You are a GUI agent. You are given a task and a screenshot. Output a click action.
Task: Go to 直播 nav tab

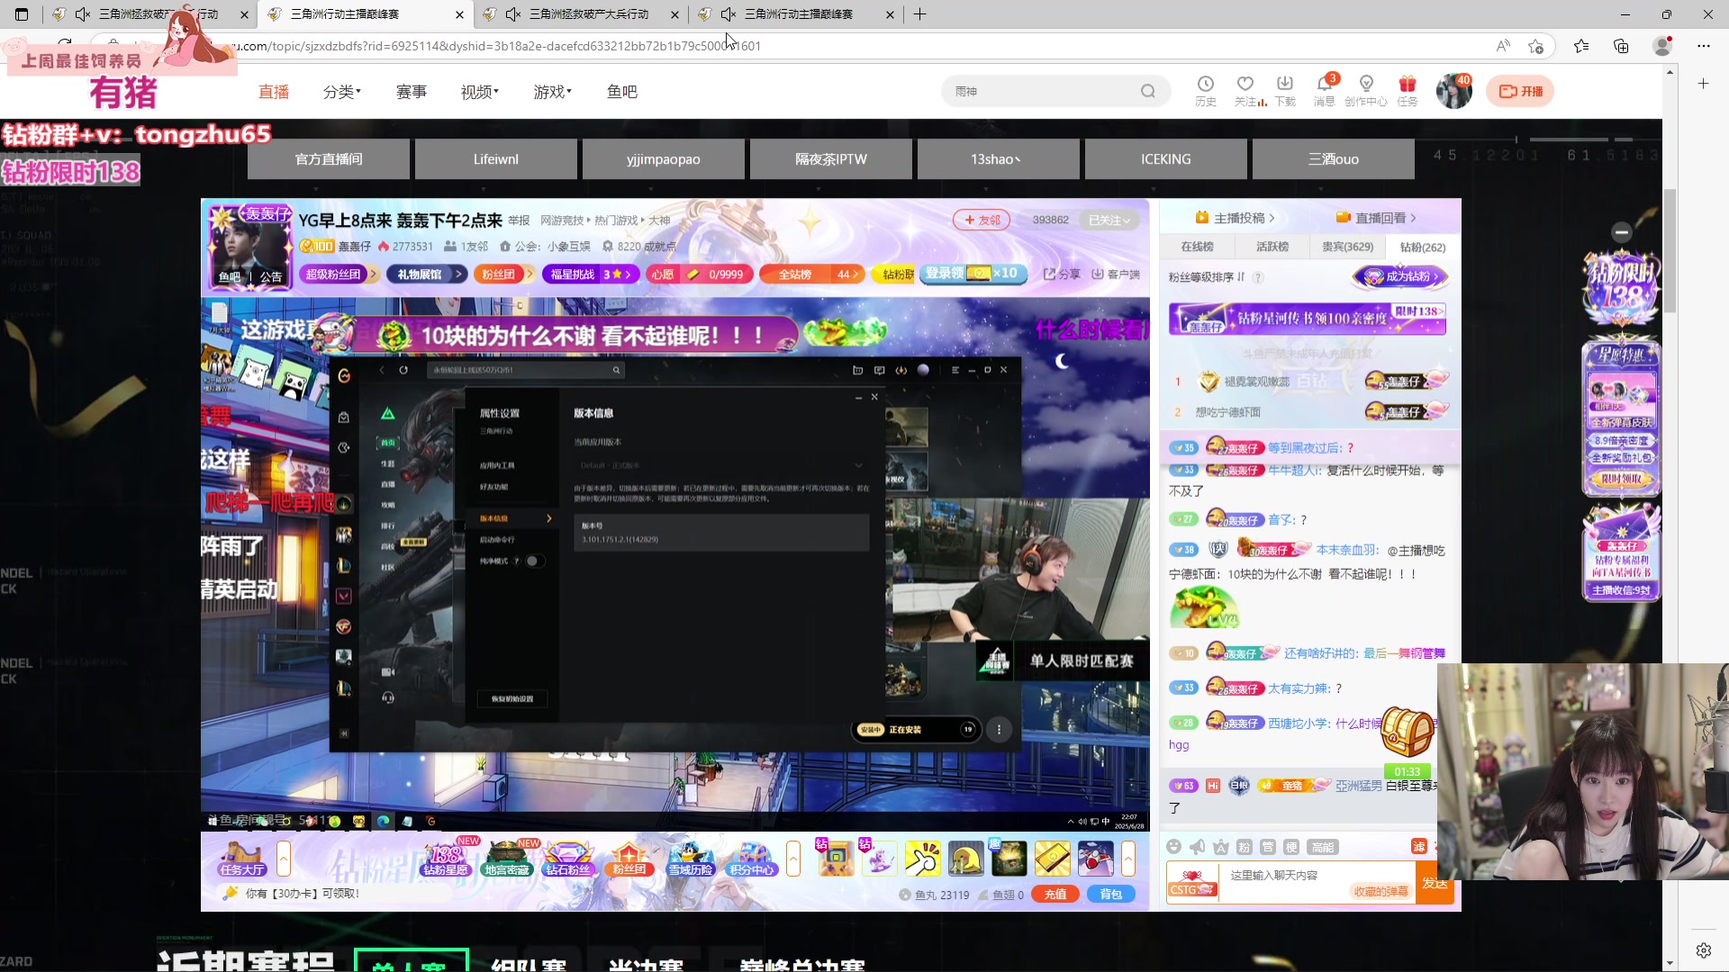(x=274, y=92)
